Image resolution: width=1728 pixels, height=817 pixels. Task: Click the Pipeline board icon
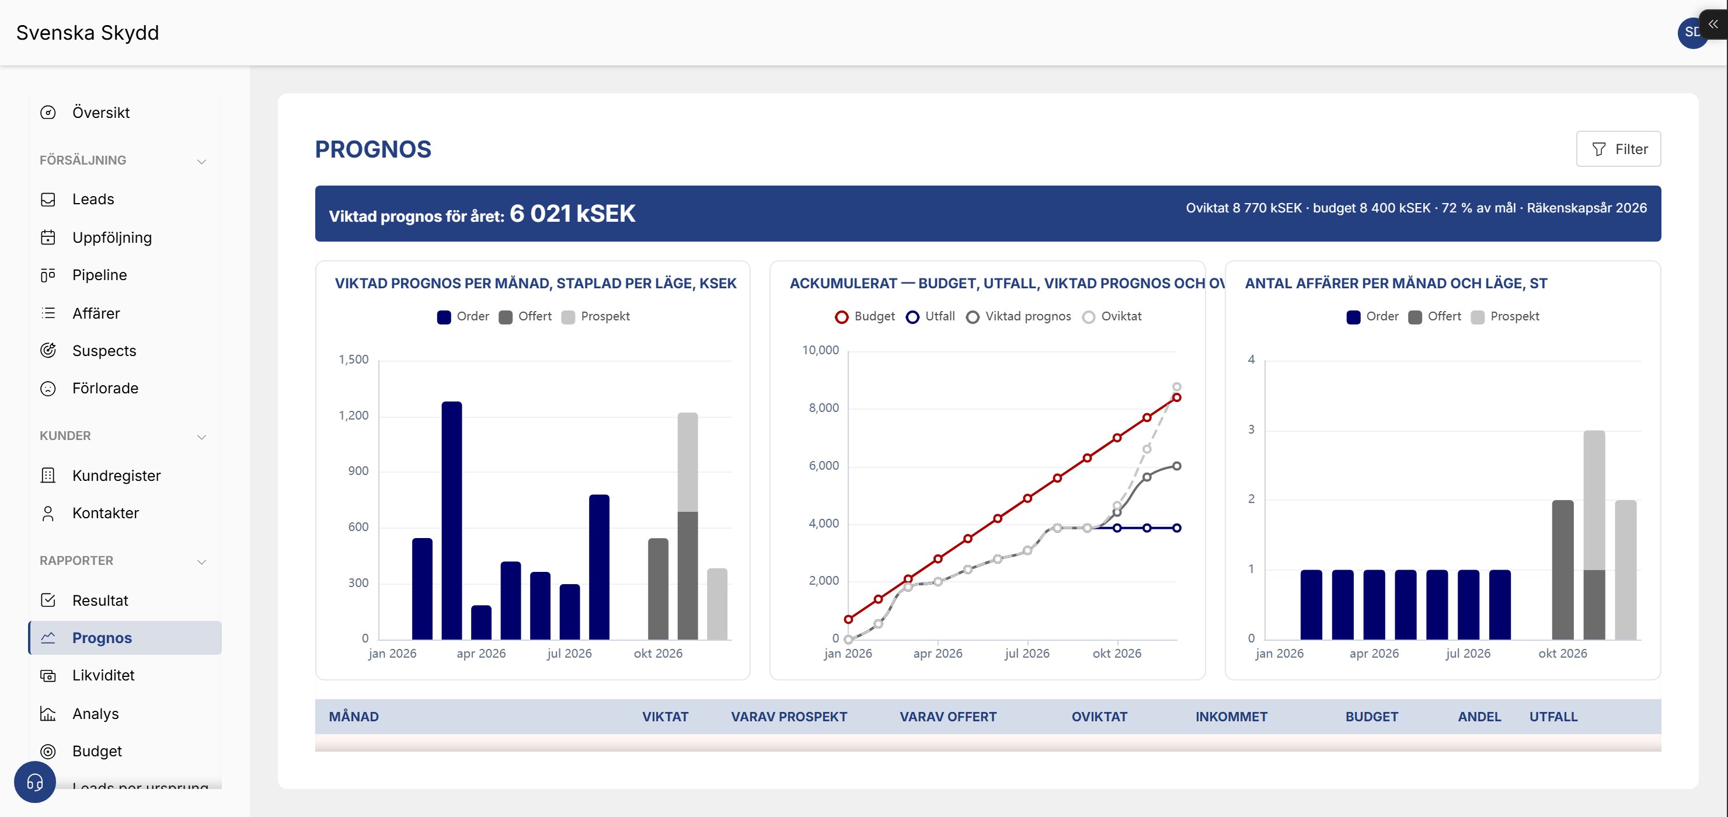(x=48, y=275)
